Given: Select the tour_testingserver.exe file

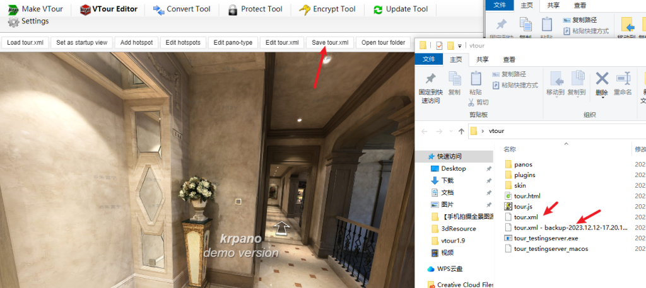Looking at the screenshot, I should [541, 238].
